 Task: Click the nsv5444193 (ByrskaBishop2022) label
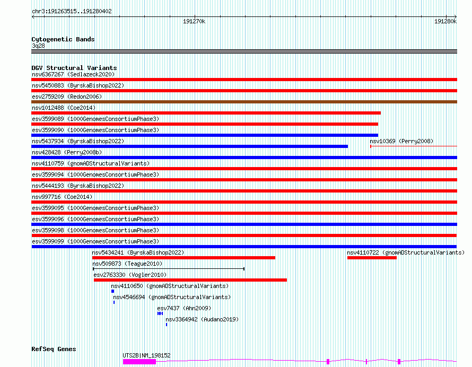pos(78,186)
